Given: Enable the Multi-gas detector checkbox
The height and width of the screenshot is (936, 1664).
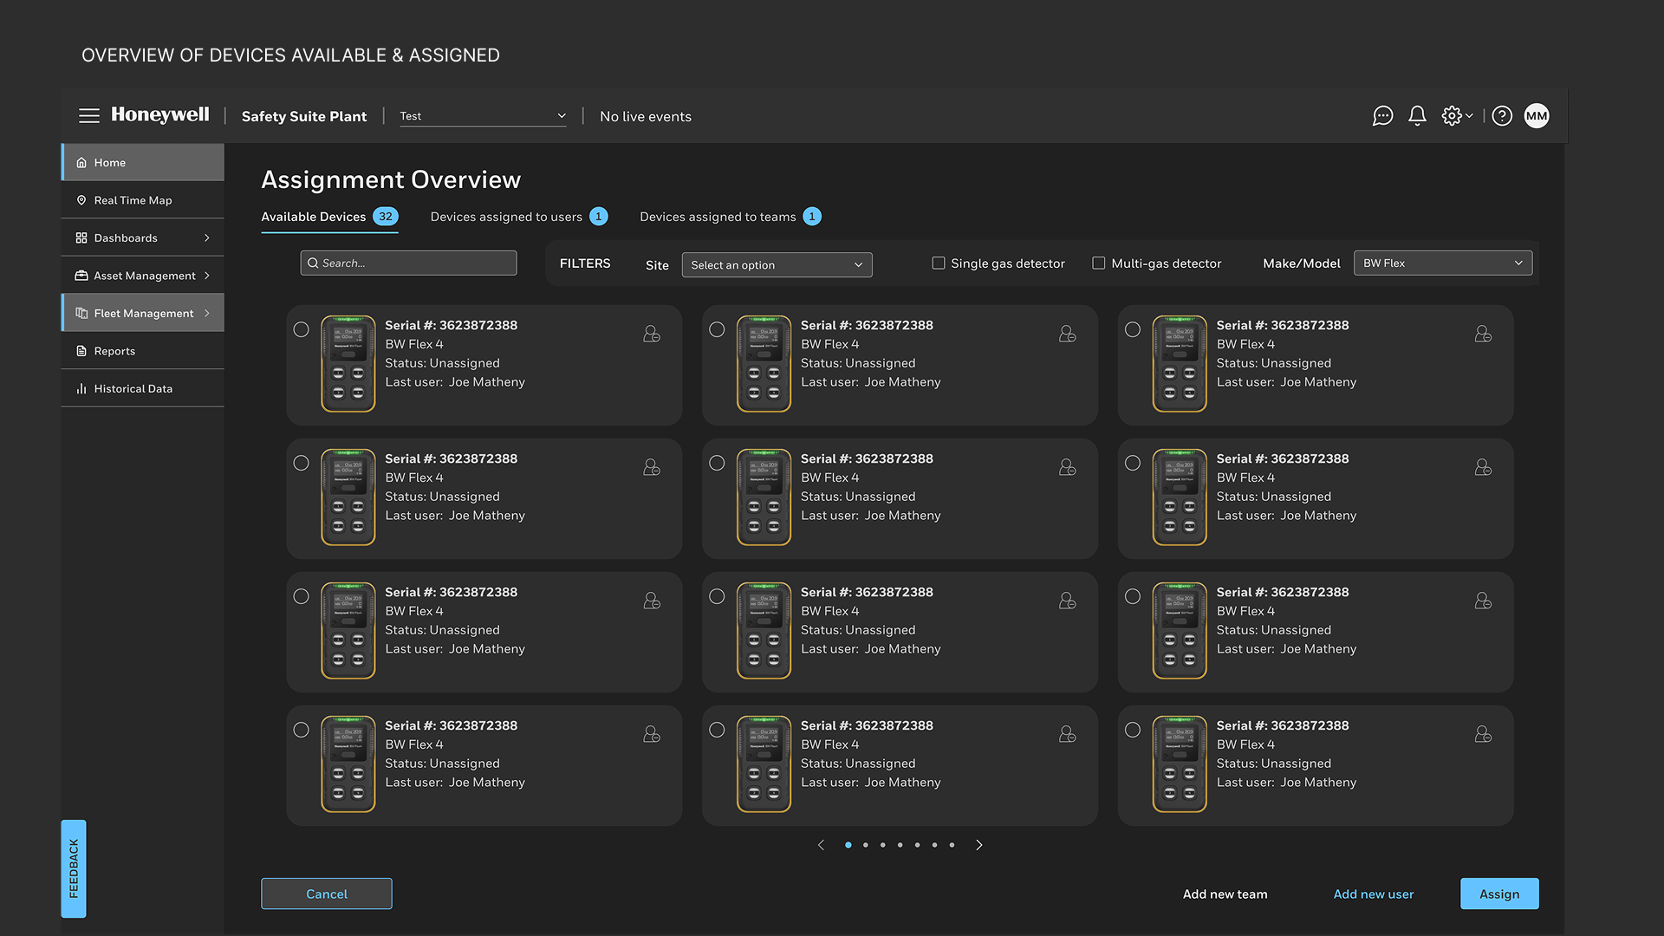Looking at the screenshot, I should (1099, 263).
